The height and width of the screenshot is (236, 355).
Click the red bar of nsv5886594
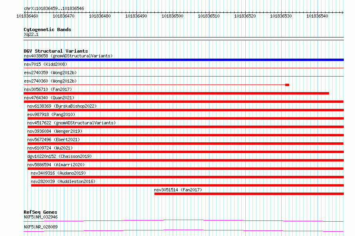(185, 169)
